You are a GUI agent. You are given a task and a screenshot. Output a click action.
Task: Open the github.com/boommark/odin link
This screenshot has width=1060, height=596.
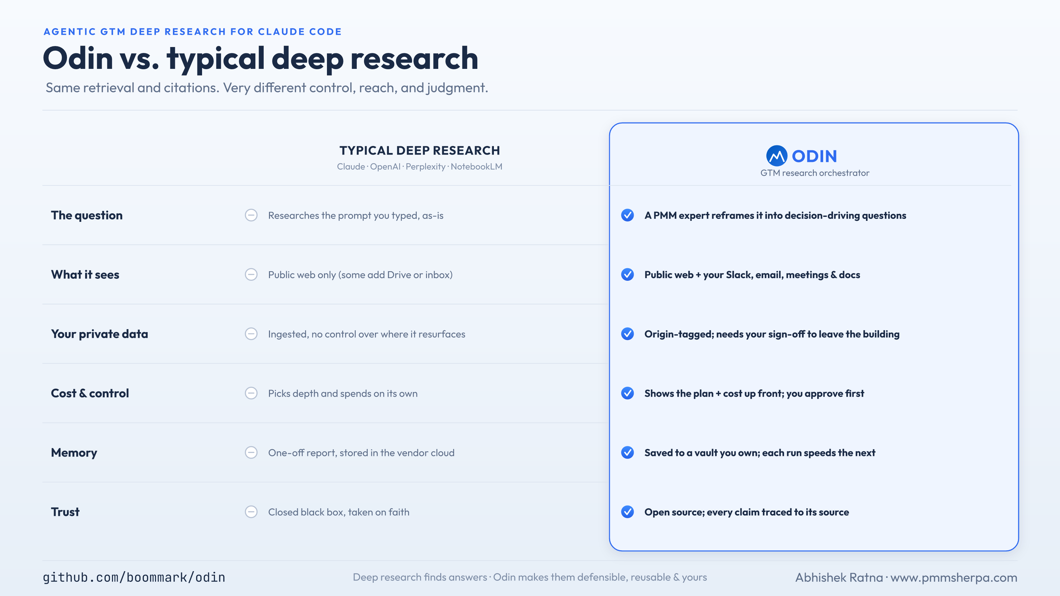134,577
